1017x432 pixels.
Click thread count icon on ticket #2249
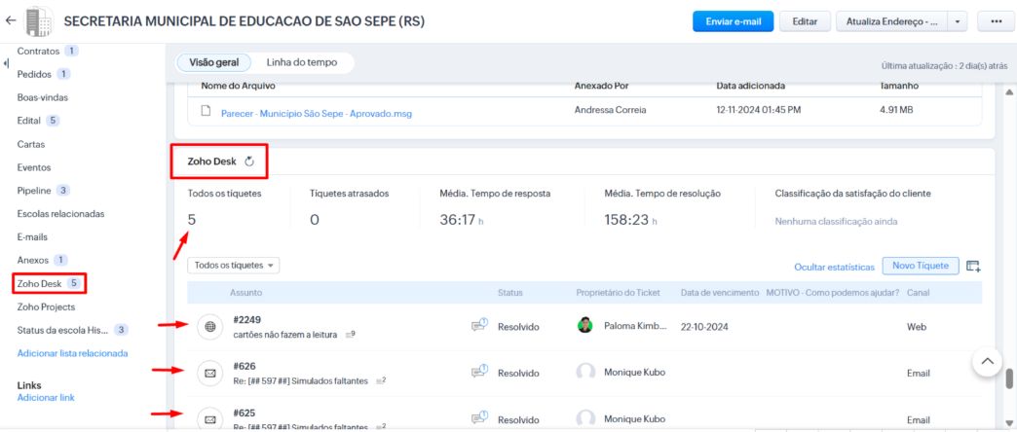pyautogui.click(x=350, y=334)
